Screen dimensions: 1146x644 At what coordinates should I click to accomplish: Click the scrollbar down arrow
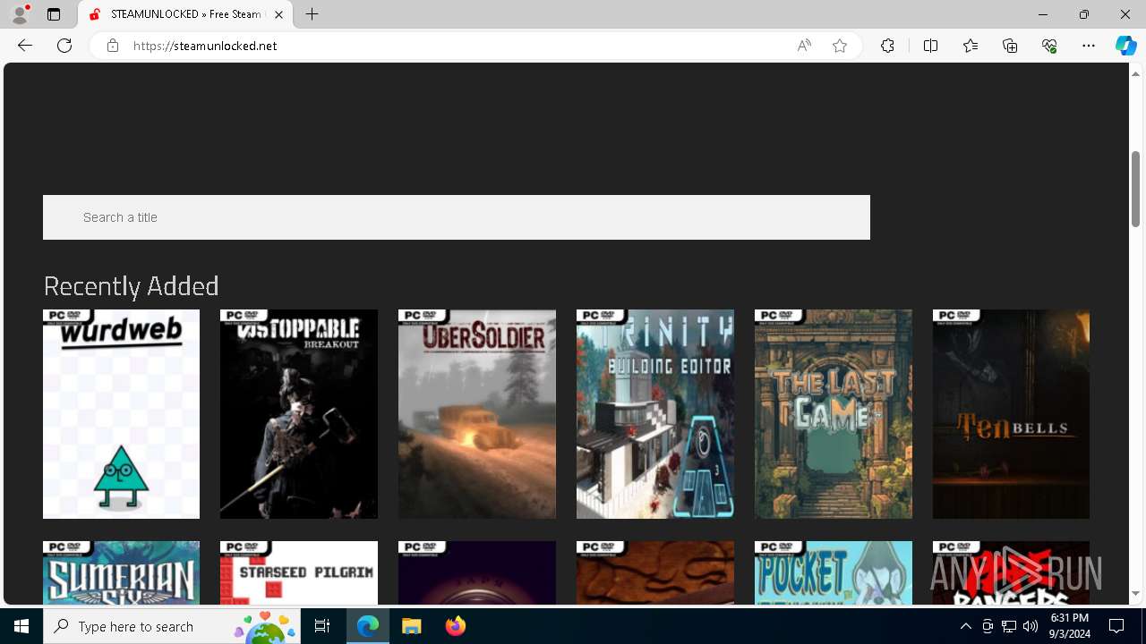(x=1135, y=593)
